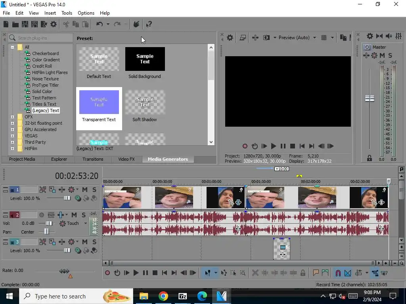Expand the VEGAS folder node
This screenshot has width=406, height=304.
coord(12,136)
